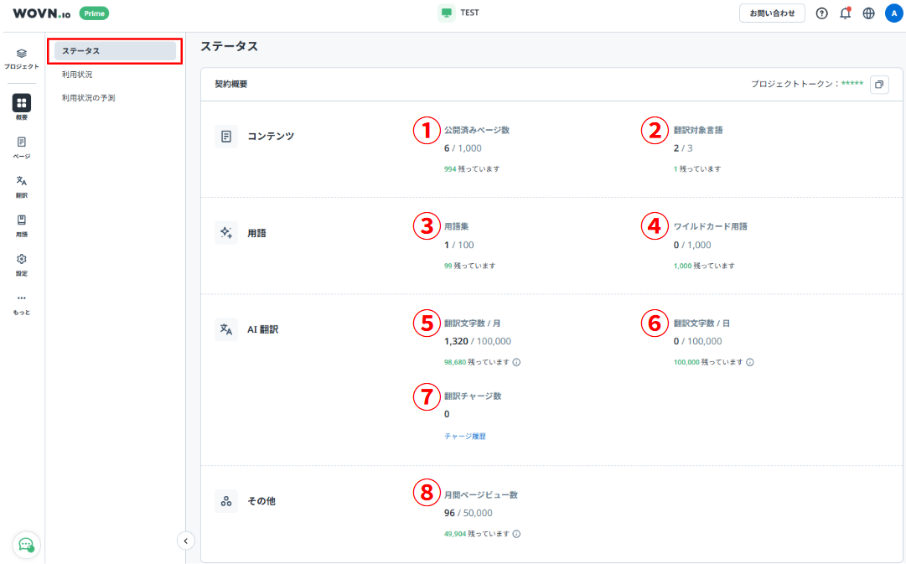
Task: Open the notifications bell icon
Action: 845,13
